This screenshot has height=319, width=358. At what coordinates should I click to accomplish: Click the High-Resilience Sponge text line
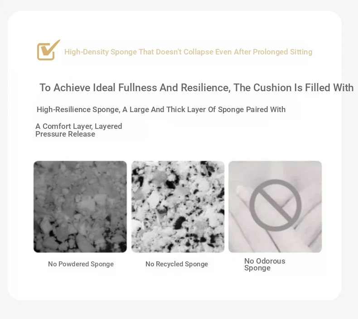pyautogui.click(x=161, y=109)
